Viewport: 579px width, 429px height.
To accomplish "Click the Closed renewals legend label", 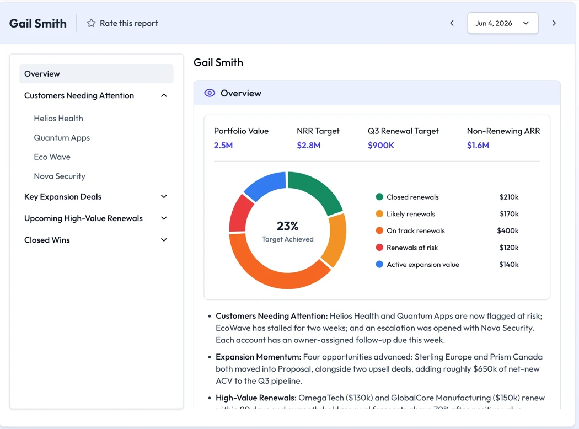I will 412,197.
